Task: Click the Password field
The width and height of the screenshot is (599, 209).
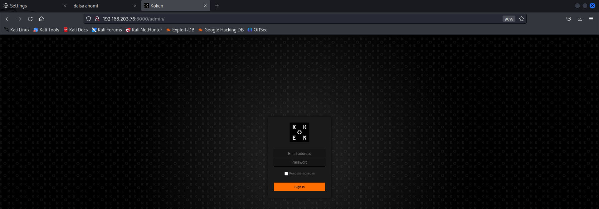Action: pyautogui.click(x=299, y=162)
